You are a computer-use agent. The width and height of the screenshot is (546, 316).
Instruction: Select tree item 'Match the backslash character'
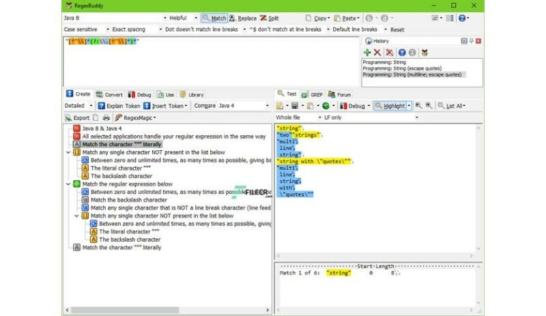coord(125,200)
